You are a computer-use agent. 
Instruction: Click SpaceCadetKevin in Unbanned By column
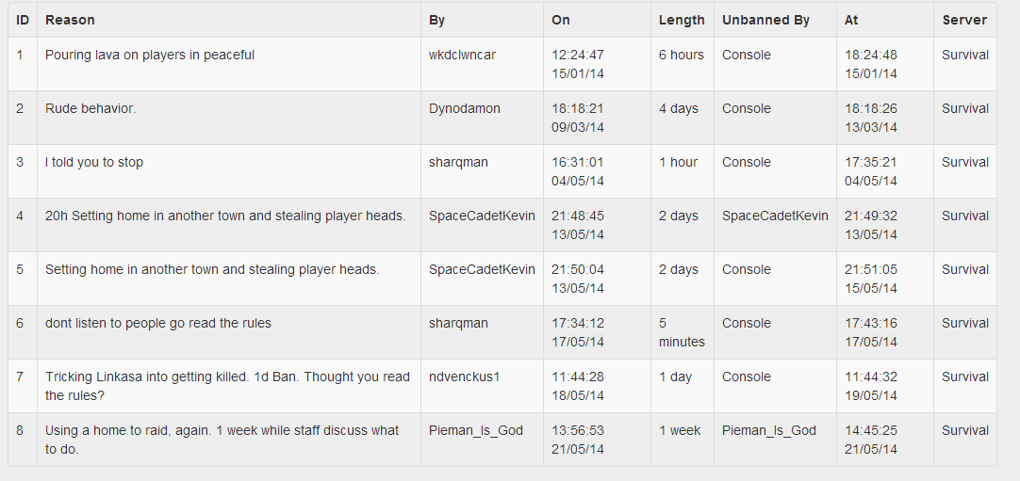click(776, 216)
